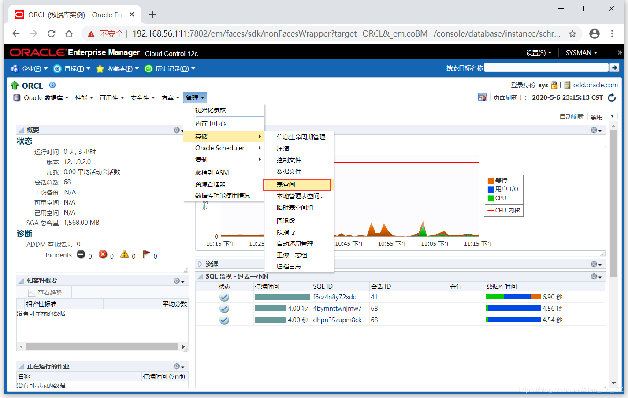Collapse the 概要 panel section
Viewport: 628px width, 398px height.
[21, 130]
